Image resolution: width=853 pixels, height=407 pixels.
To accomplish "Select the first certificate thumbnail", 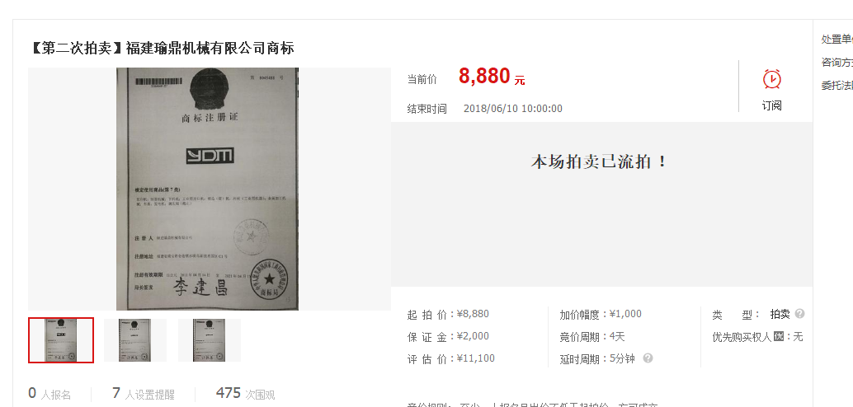I will click(x=61, y=340).
